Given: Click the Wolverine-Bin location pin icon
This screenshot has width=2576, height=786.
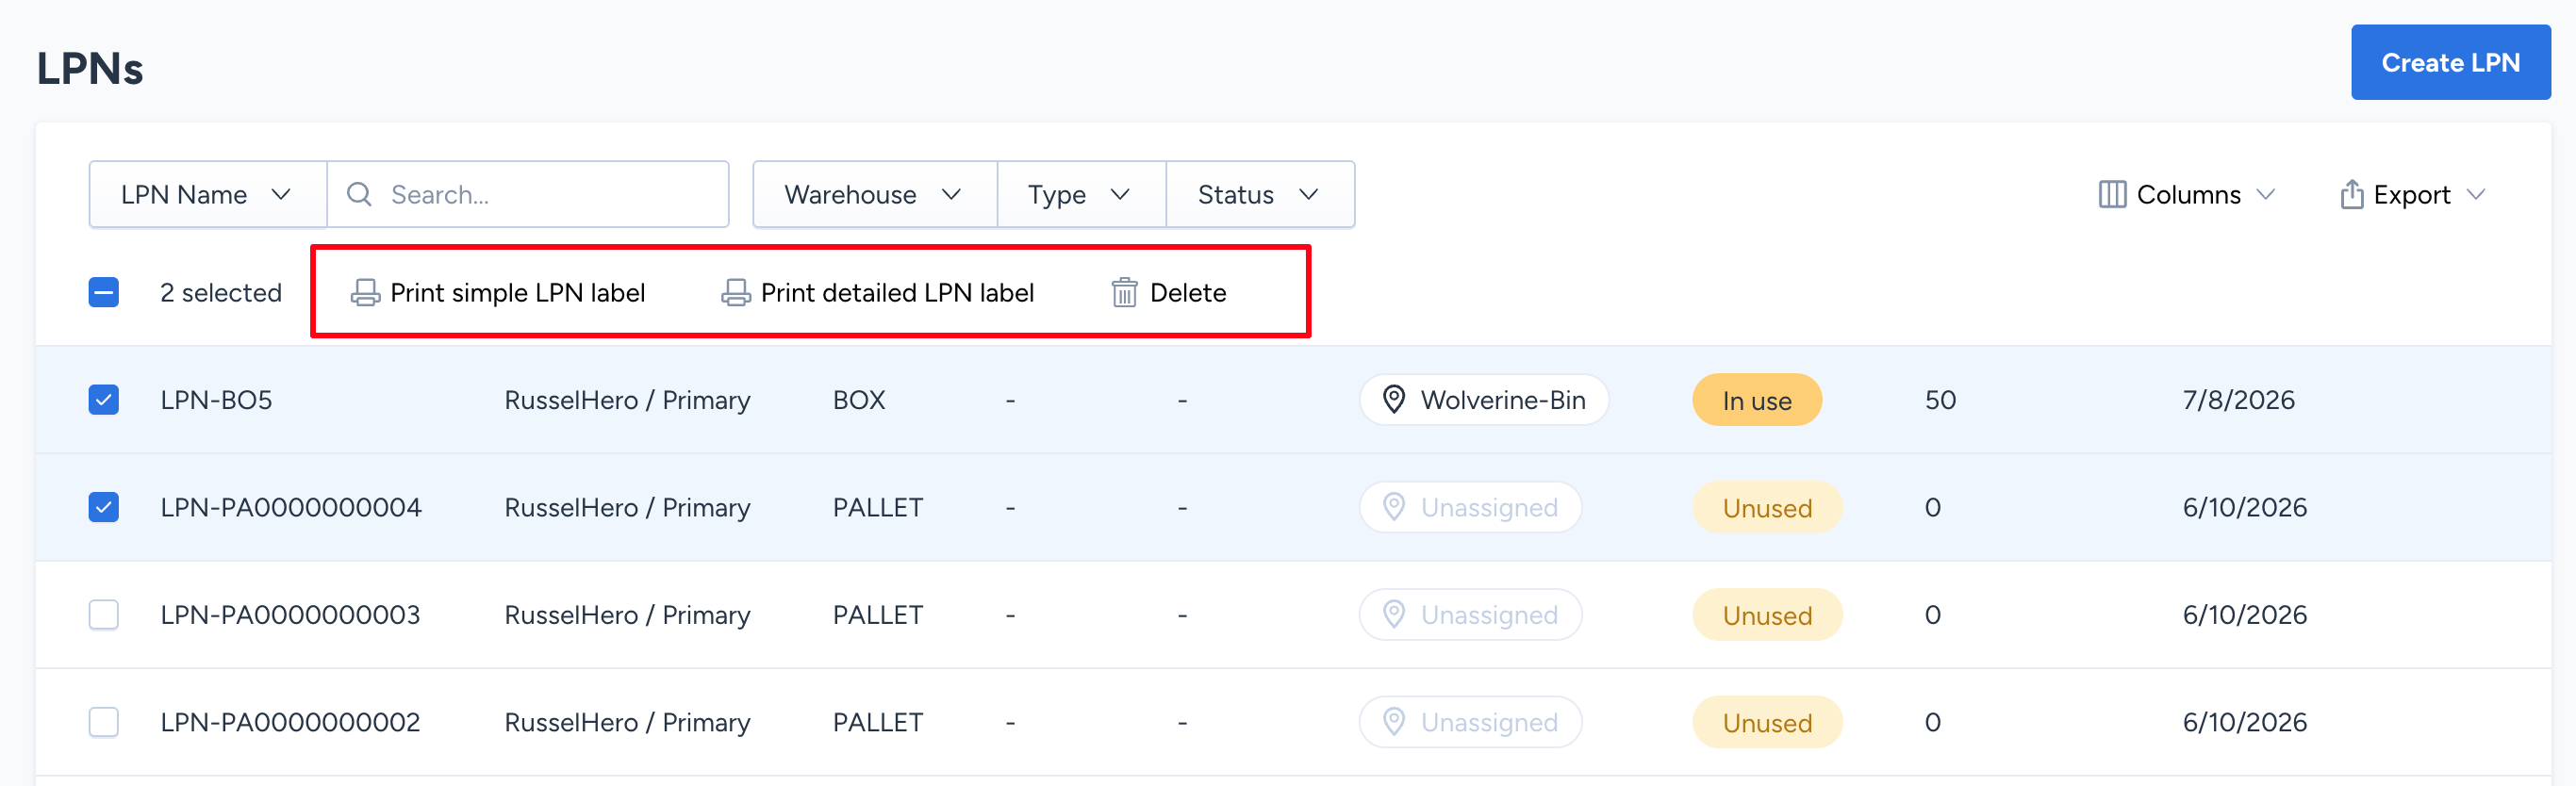Looking at the screenshot, I should coord(1393,400).
